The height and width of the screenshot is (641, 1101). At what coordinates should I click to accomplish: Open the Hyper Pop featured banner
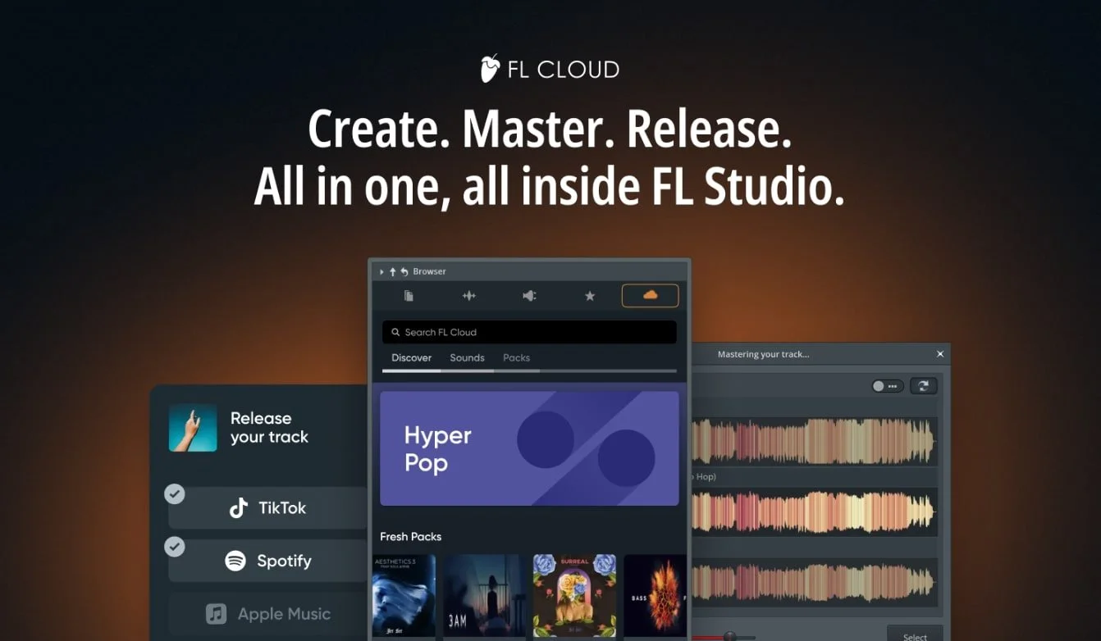pos(529,448)
